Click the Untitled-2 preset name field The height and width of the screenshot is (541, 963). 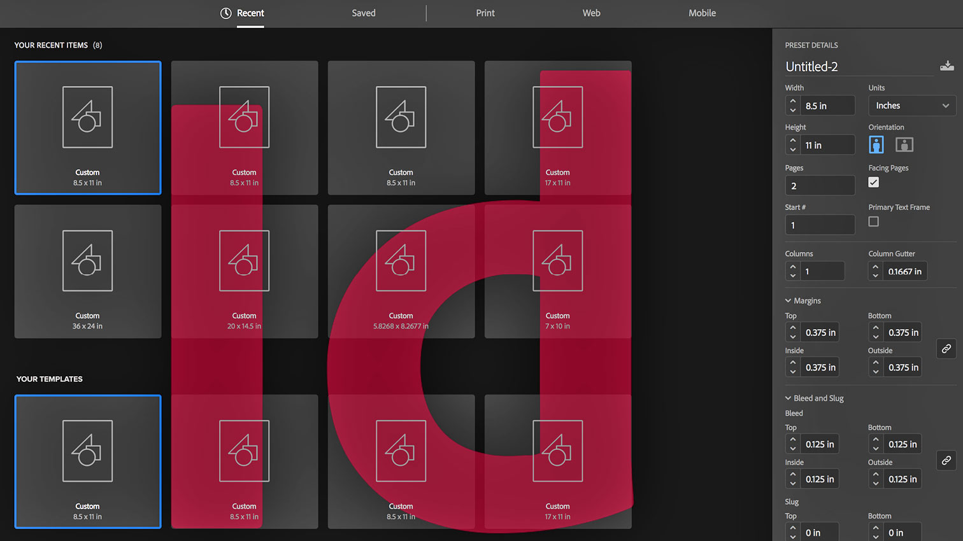[x=859, y=66]
